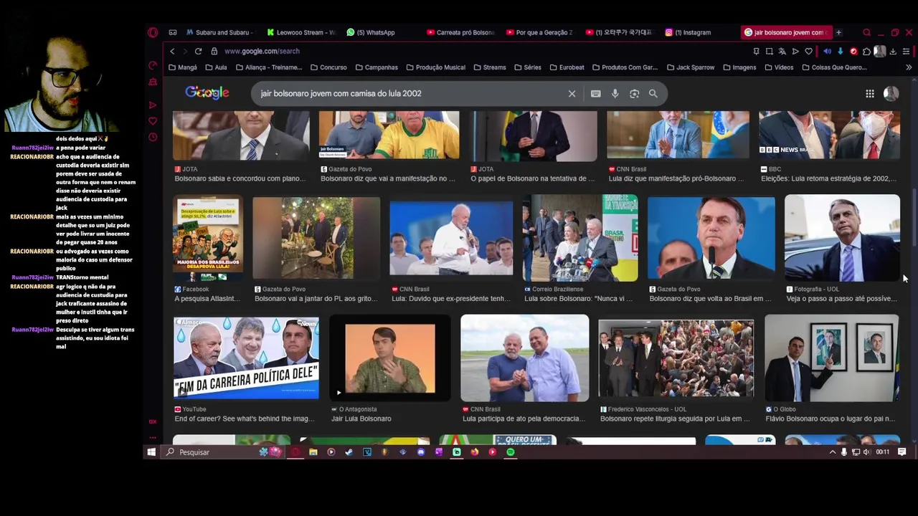The width and height of the screenshot is (918, 516).
Task: Open a new browser tab
Action: (838, 32)
